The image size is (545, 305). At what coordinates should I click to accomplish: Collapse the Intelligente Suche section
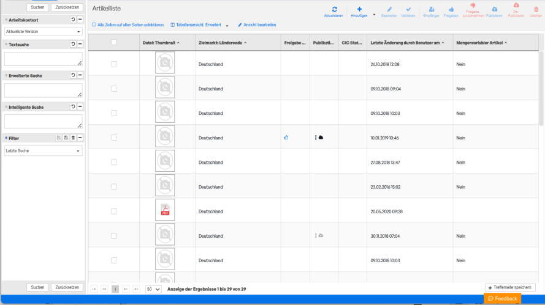coord(80,107)
